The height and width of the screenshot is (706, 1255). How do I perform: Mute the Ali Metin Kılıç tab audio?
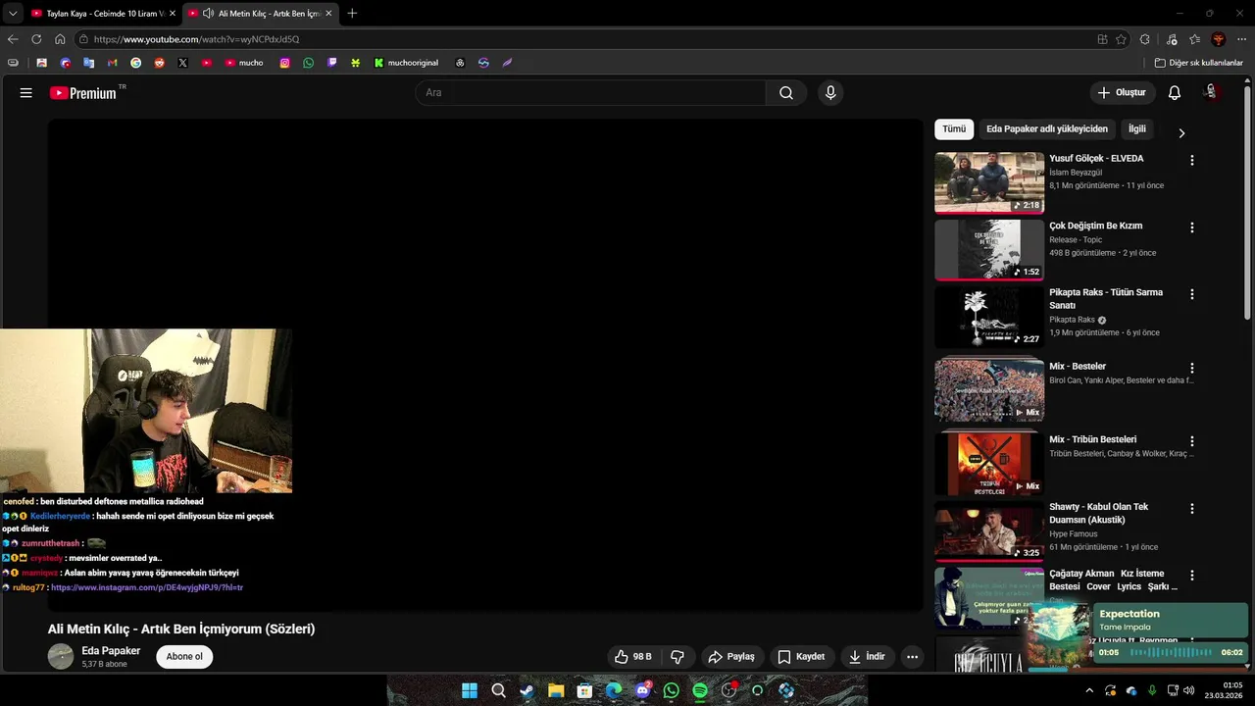(x=208, y=14)
